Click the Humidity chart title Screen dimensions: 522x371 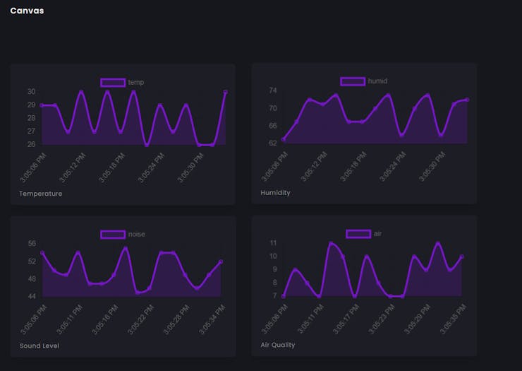click(275, 193)
